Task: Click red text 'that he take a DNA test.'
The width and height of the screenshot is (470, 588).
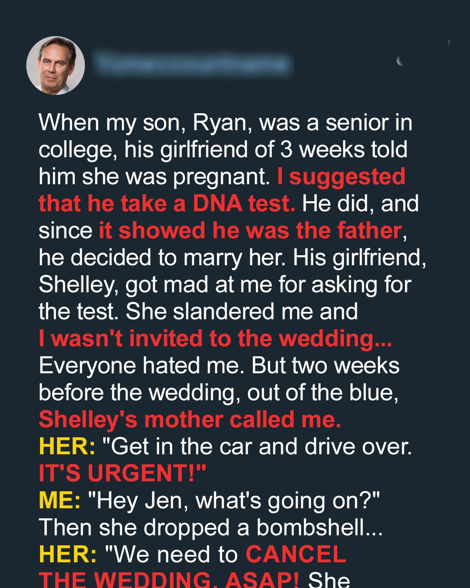Action: pos(167,203)
